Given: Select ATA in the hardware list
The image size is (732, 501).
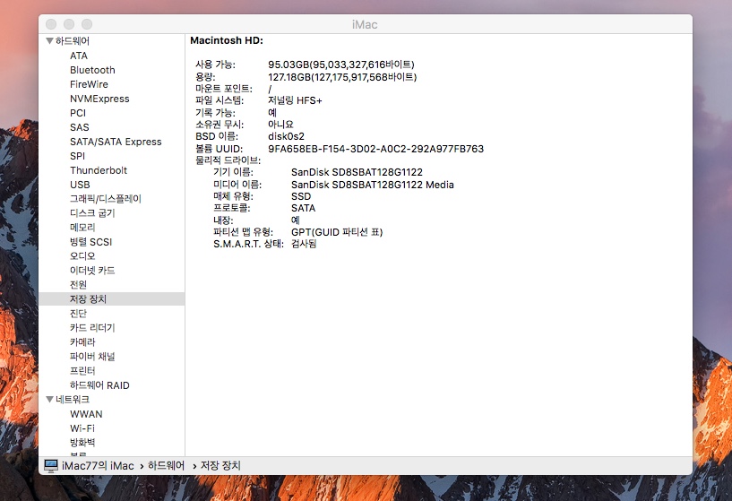Looking at the screenshot, I should point(79,56).
